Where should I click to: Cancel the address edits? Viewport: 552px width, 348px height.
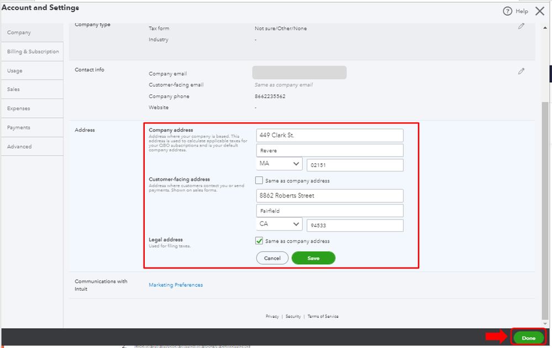click(272, 258)
